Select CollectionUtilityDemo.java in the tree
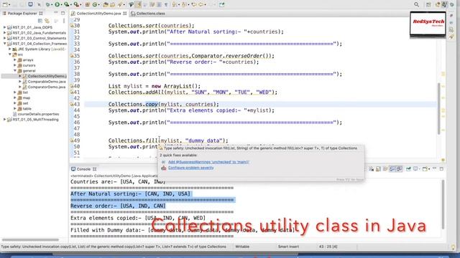This screenshot has height=258, width=460. (x=47, y=76)
